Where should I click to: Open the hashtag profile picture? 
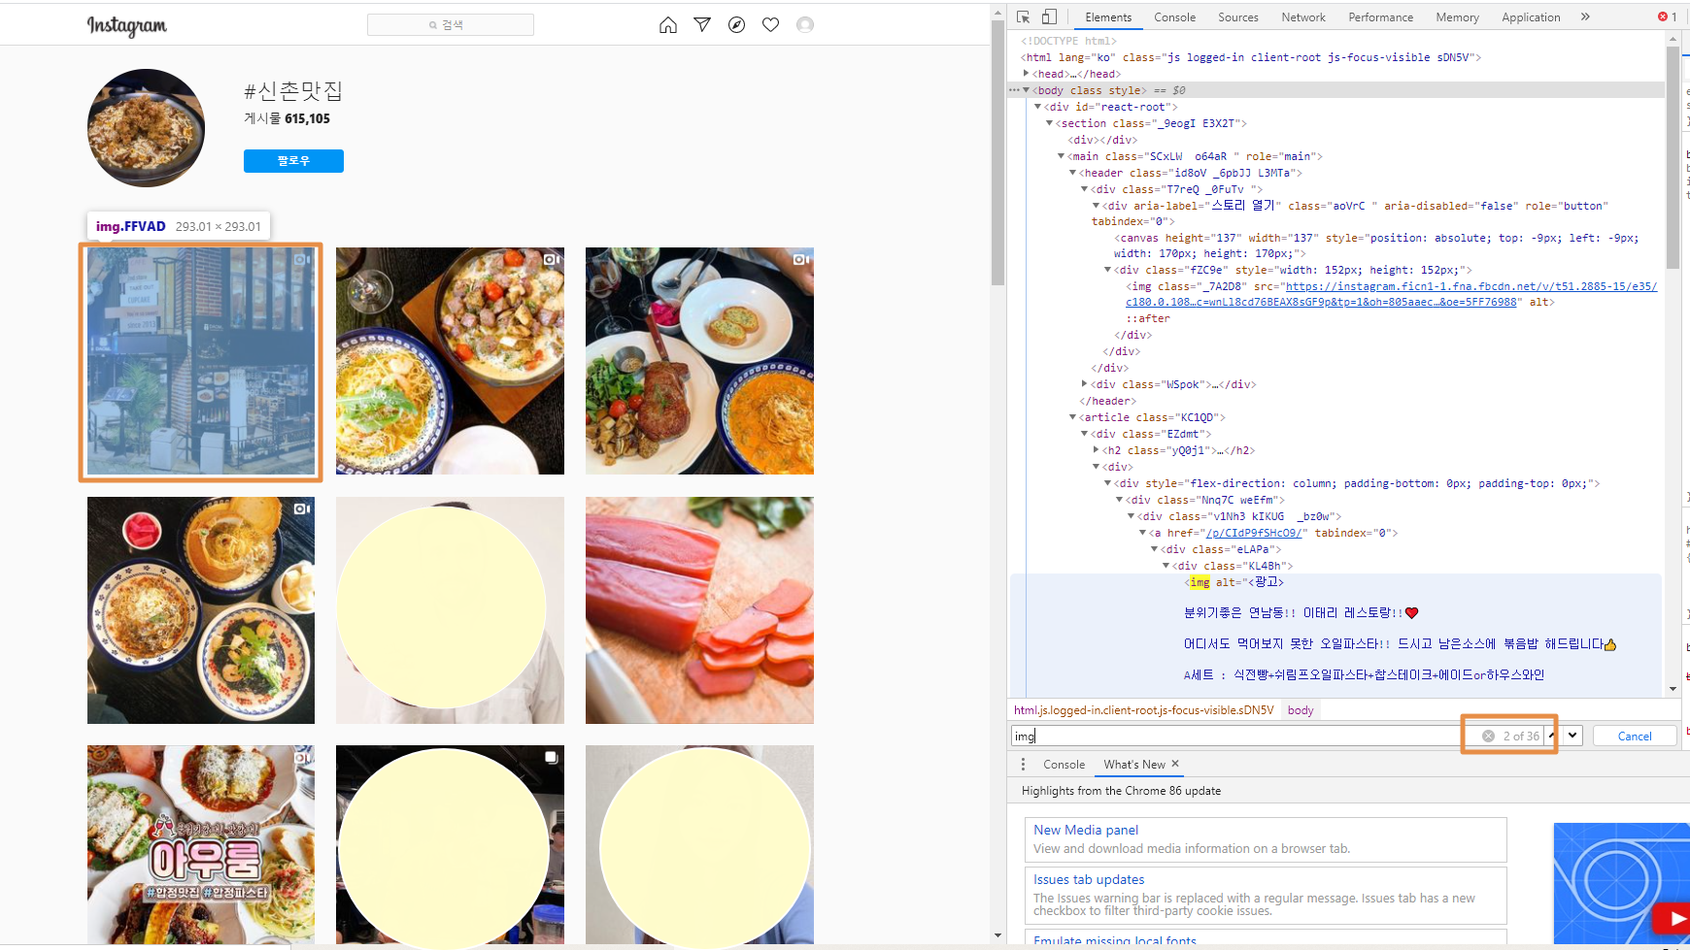(x=147, y=127)
